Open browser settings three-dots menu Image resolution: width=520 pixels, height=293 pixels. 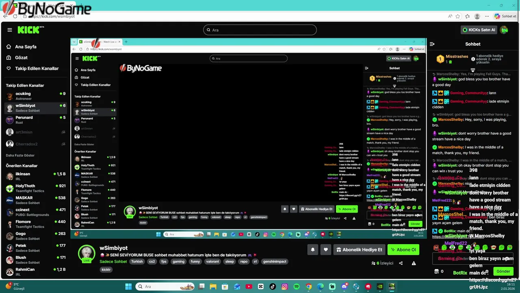(487, 16)
